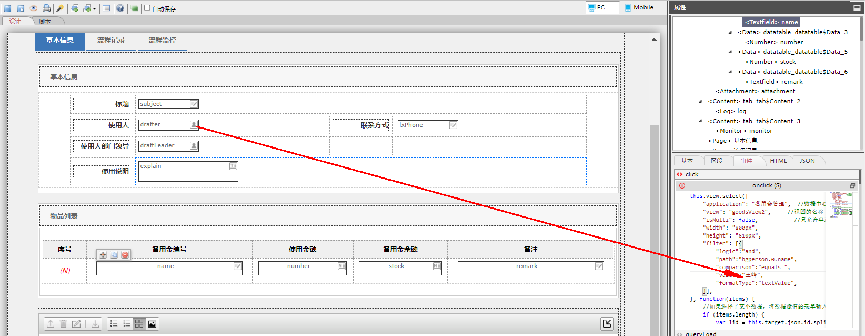This screenshot has height=336, width=865.
Task: Collapse the tab_tab$Content_2 tree node
Action: (700, 101)
